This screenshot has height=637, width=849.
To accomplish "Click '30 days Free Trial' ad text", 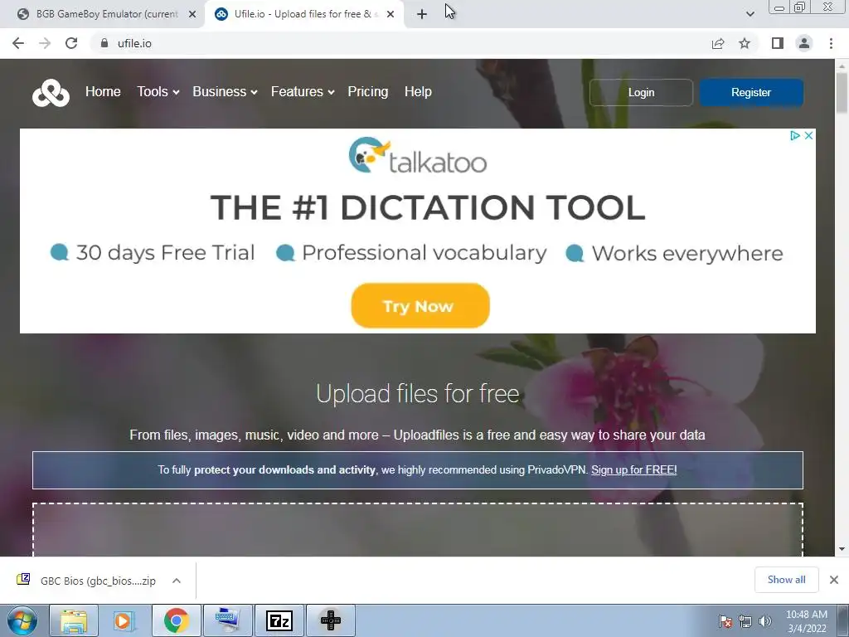I will [165, 252].
